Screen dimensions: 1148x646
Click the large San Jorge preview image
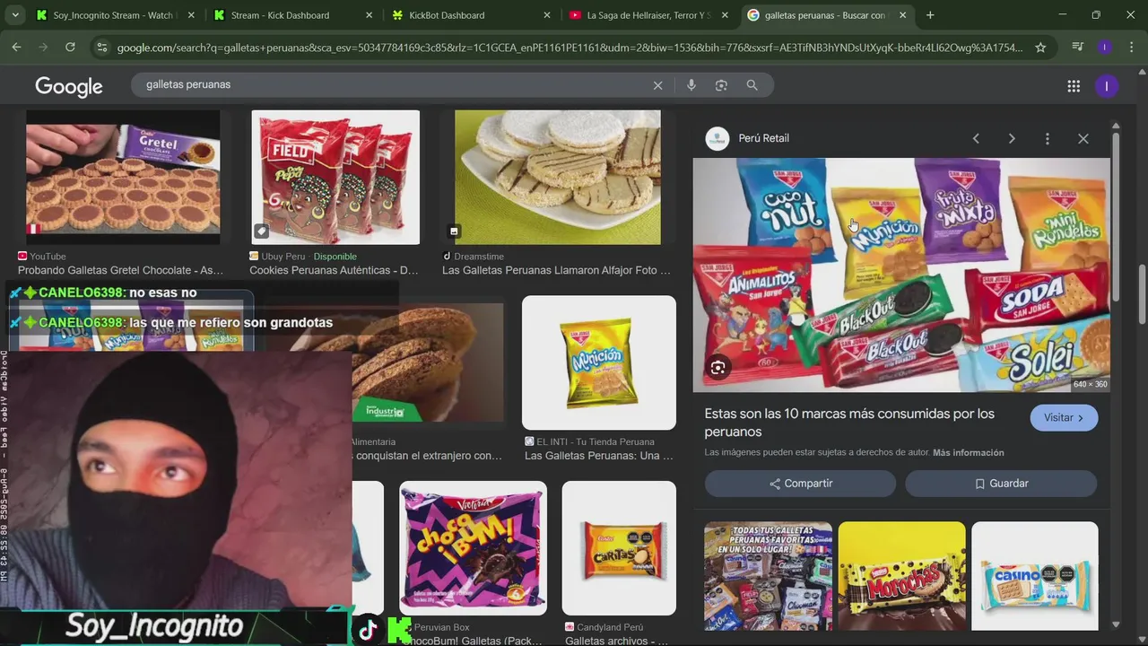[901, 275]
